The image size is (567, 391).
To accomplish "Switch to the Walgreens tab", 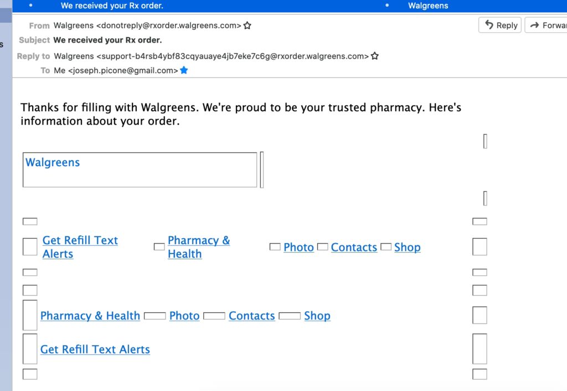I will click(x=427, y=6).
